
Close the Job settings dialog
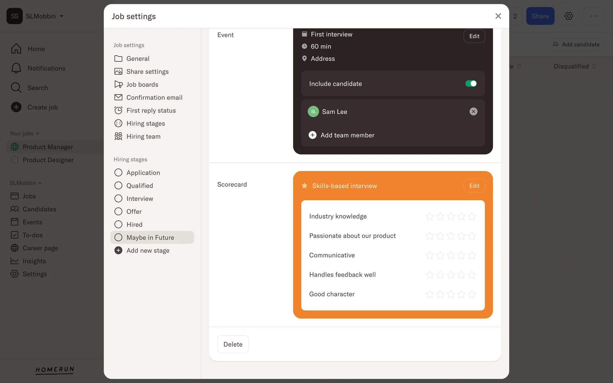(x=498, y=16)
